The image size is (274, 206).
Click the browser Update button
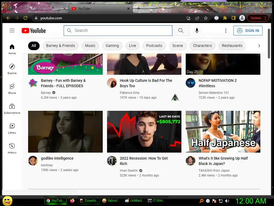(x=258, y=18)
